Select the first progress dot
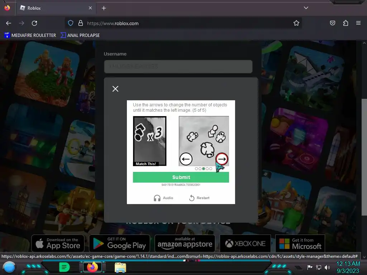 (x=196, y=169)
